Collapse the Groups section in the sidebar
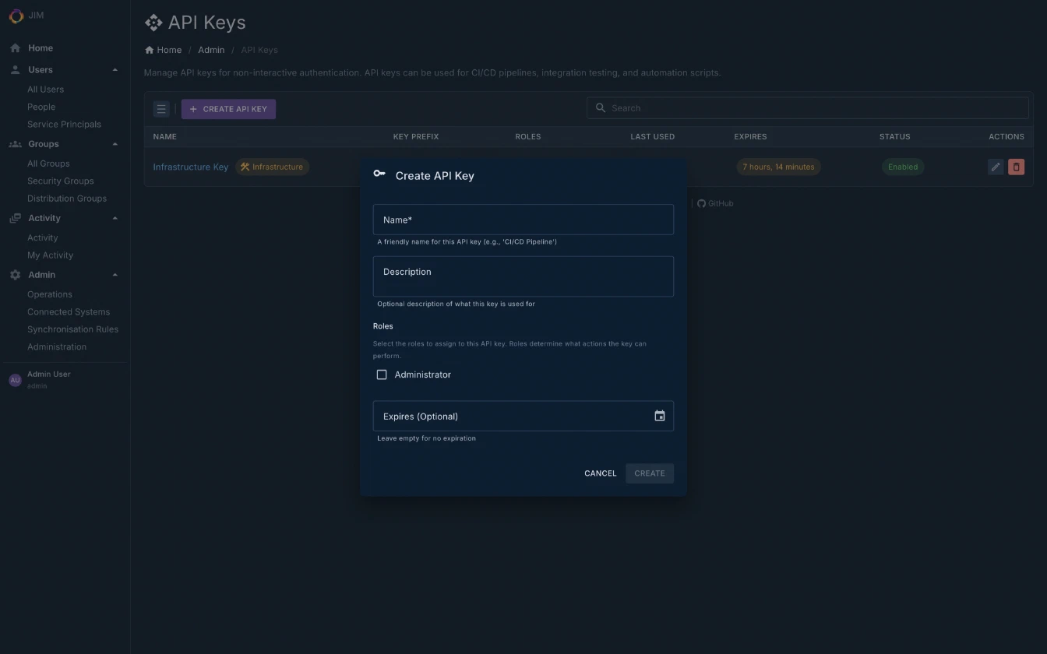This screenshot has height=654, width=1047. point(115,143)
